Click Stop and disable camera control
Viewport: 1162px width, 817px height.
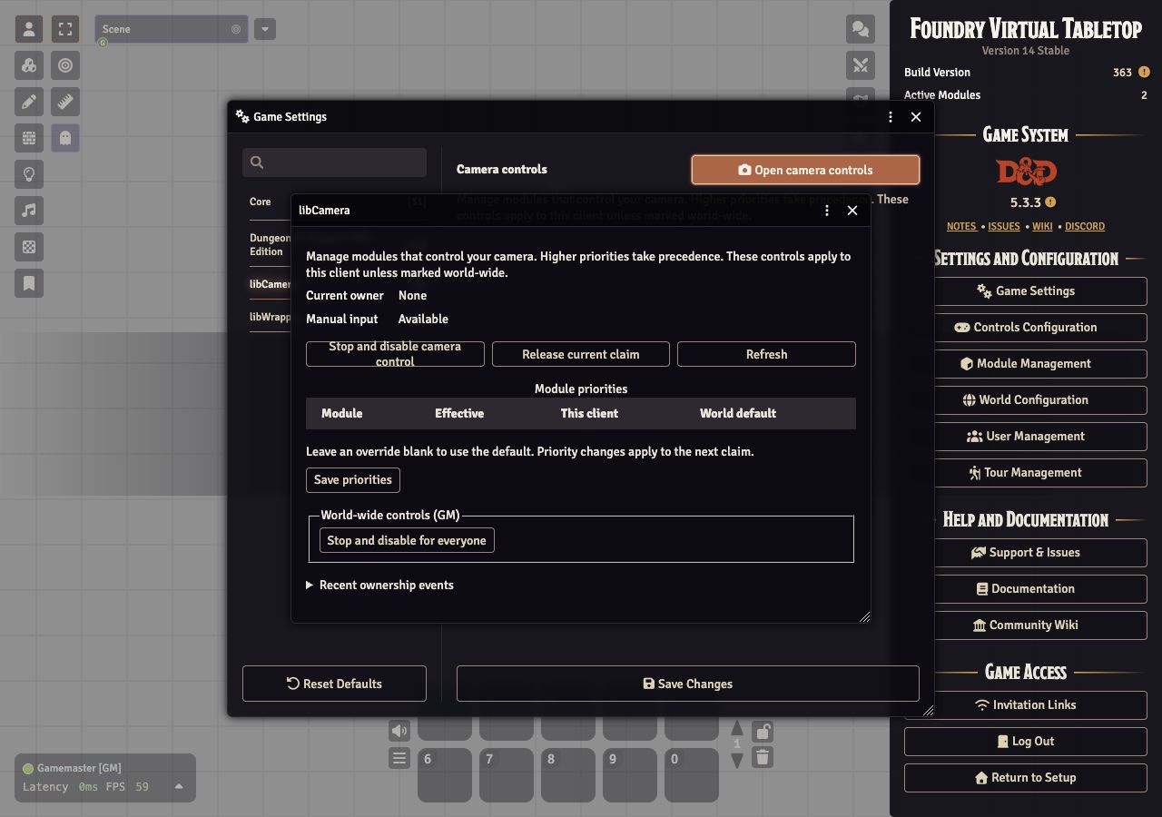coord(395,354)
